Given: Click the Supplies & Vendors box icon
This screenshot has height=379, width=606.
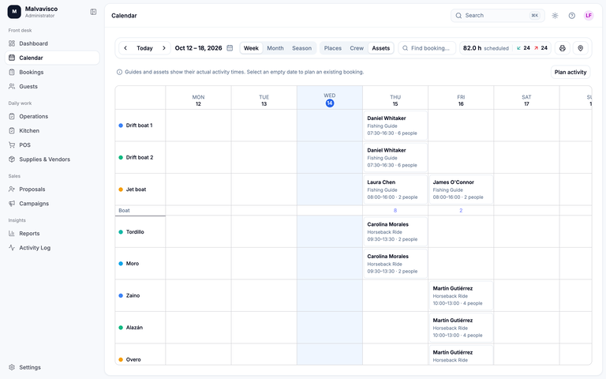Looking at the screenshot, I should coord(12,159).
